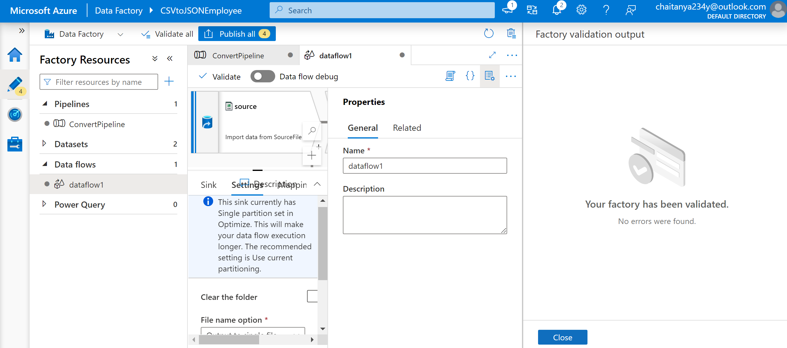Open the switch directory icon in header
The image size is (787, 348).
click(x=532, y=10)
